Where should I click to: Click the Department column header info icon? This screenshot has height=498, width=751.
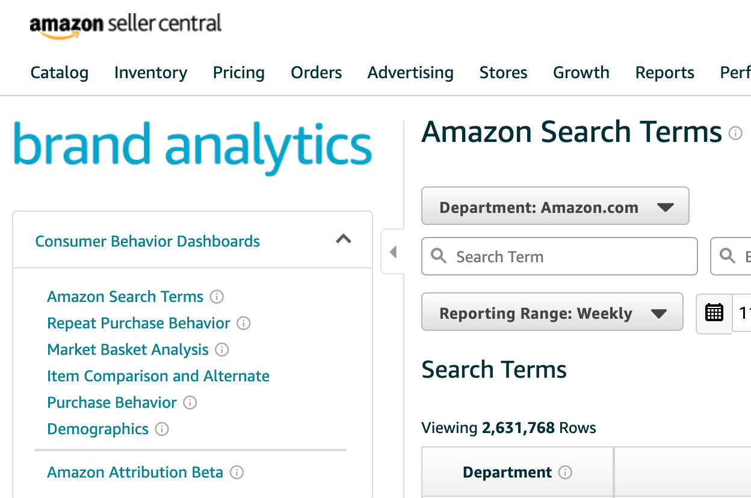pos(565,472)
